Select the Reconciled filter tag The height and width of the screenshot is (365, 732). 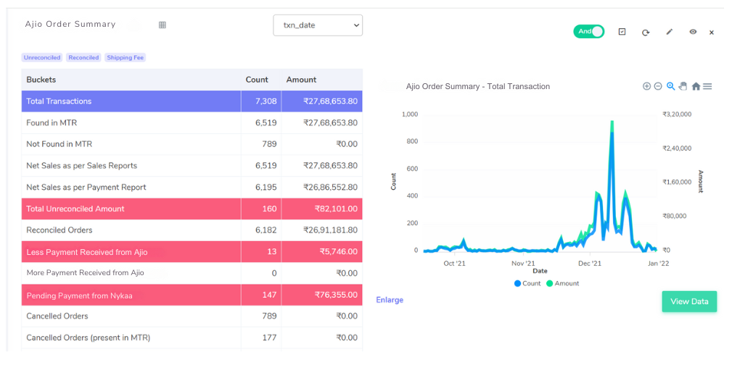point(83,58)
